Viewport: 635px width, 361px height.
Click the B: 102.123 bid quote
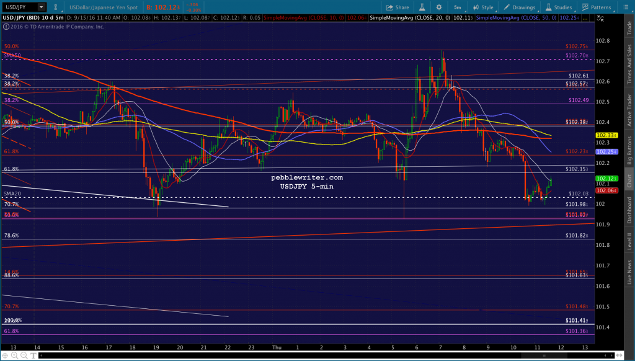click(163, 7)
